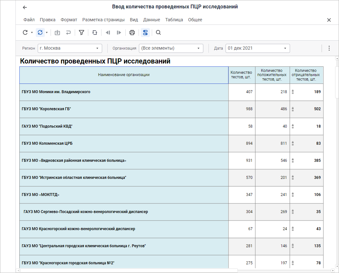Expand the arrow beside the refresh icon

pos(32,33)
